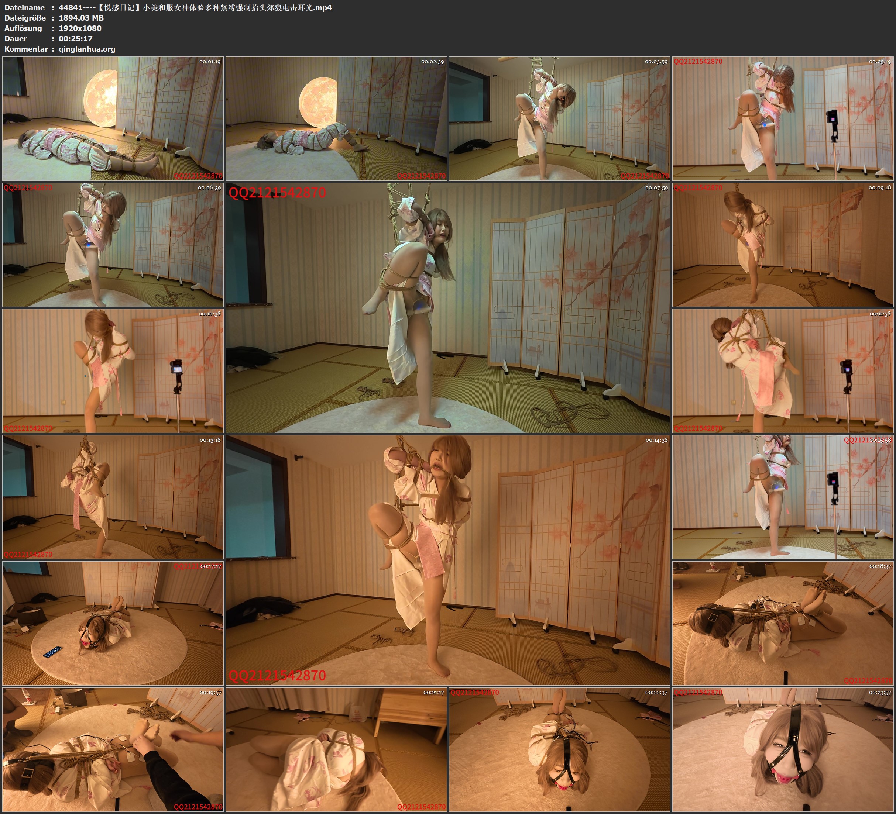Open the large frame at 00:07:59
This screenshot has height=814, width=896.
click(448, 307)
